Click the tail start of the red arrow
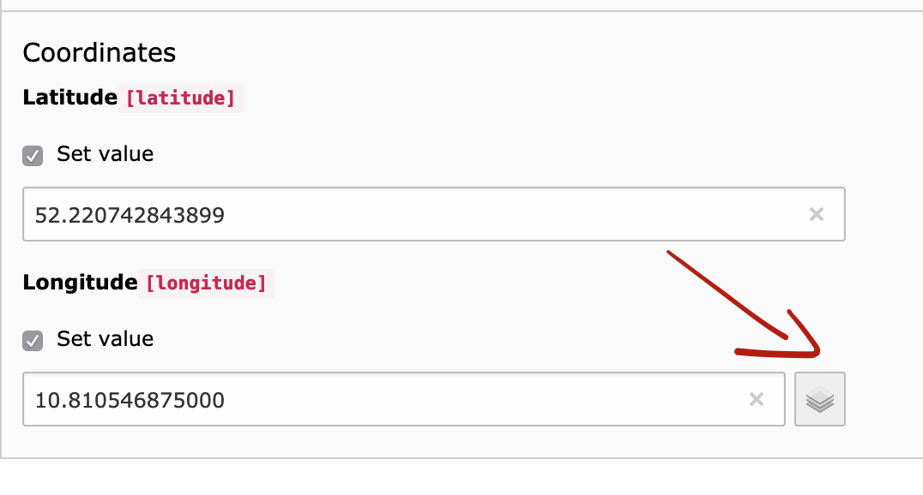This screenshot has height=495, width=923. pos(671,253)
